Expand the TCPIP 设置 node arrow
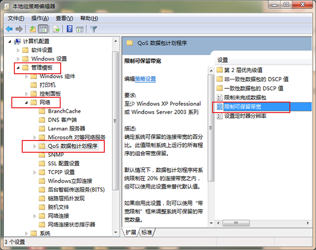Screen dimensions: 316x250 pos(35,173)
